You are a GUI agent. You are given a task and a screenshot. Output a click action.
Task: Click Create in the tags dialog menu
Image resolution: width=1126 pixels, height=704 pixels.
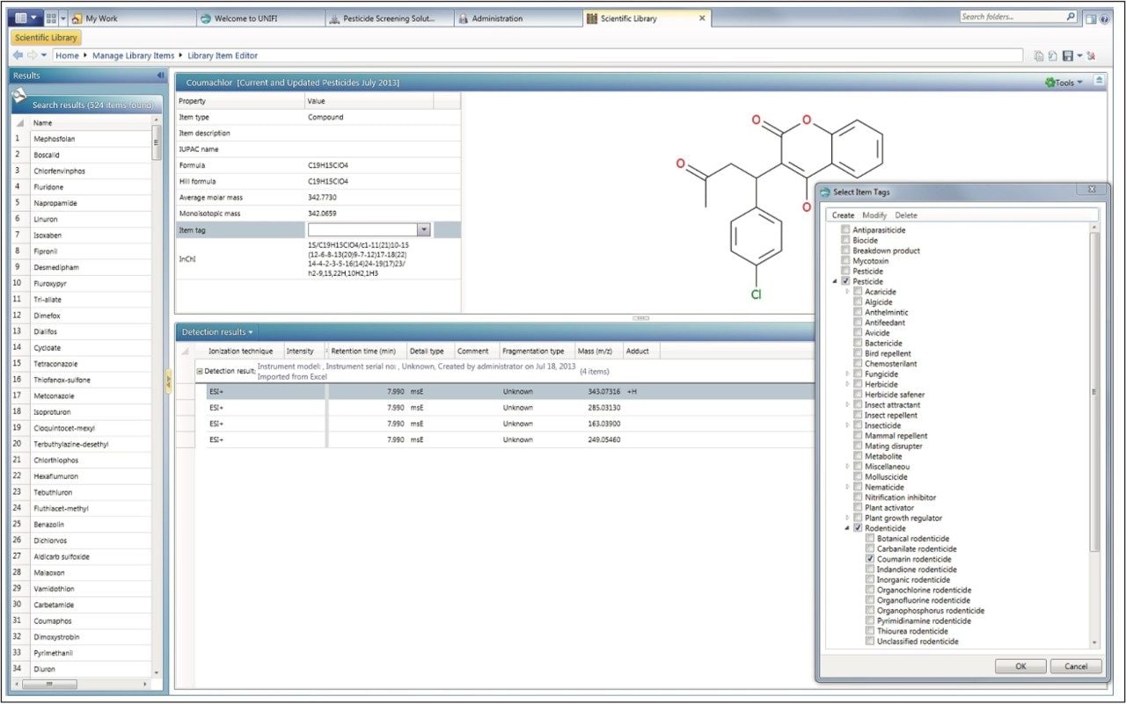coord(843,215)
